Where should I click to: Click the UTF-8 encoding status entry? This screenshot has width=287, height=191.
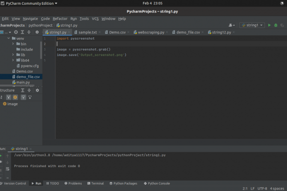pyautogui.click(x=262, y=189)
